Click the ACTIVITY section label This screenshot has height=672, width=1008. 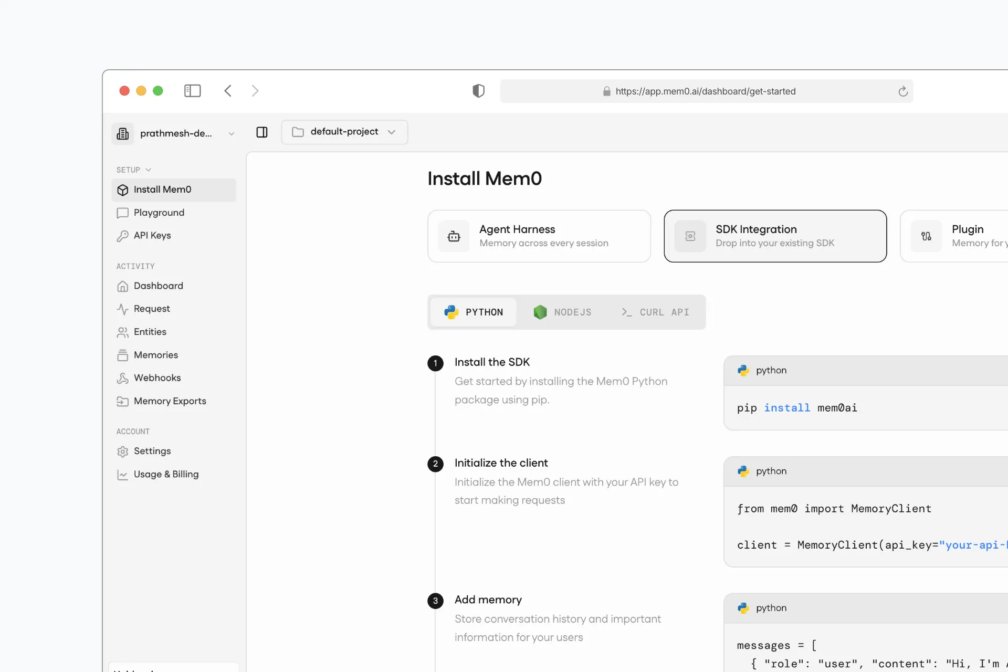click(x=135, y=266)
